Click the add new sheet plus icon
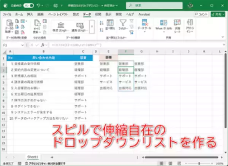The width and height of the screenshot is (228, 166). coord(52,157)
